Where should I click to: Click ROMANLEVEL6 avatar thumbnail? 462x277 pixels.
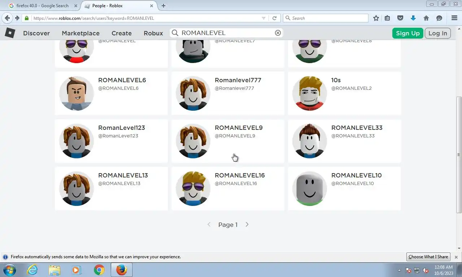pyautogui.click(x=77, y=93)
